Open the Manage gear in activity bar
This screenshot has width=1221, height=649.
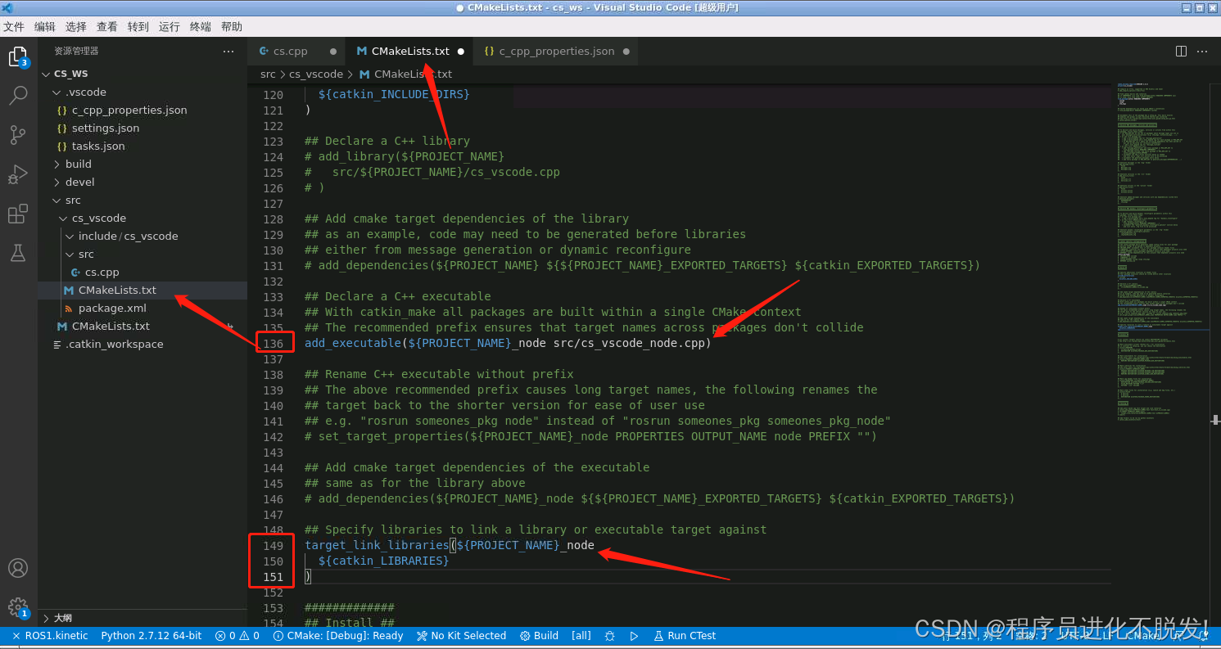pyautogui.click(x=18, y=607)
